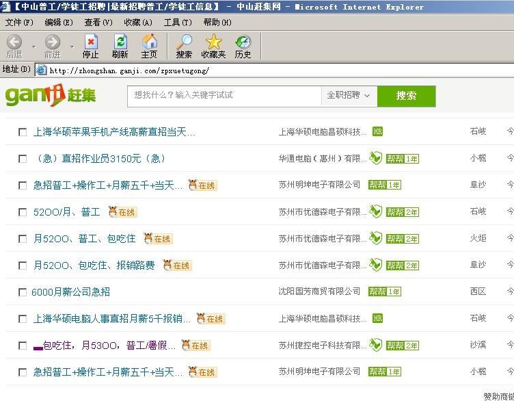Tick checkbox for 5200/月、普工
The image size is (514, 401).
tap(23, 212)
